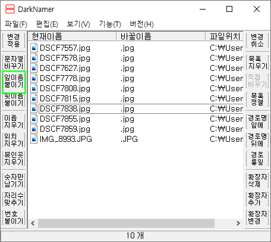The width and height of the screenshot is (271, 242).
Task: Click the 경로명 앞에 button
Action: (257, 122)
